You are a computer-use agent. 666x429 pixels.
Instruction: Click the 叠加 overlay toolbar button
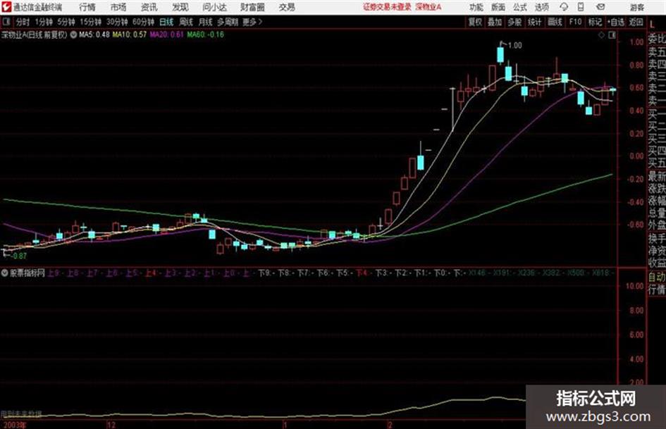click(495, 22)
